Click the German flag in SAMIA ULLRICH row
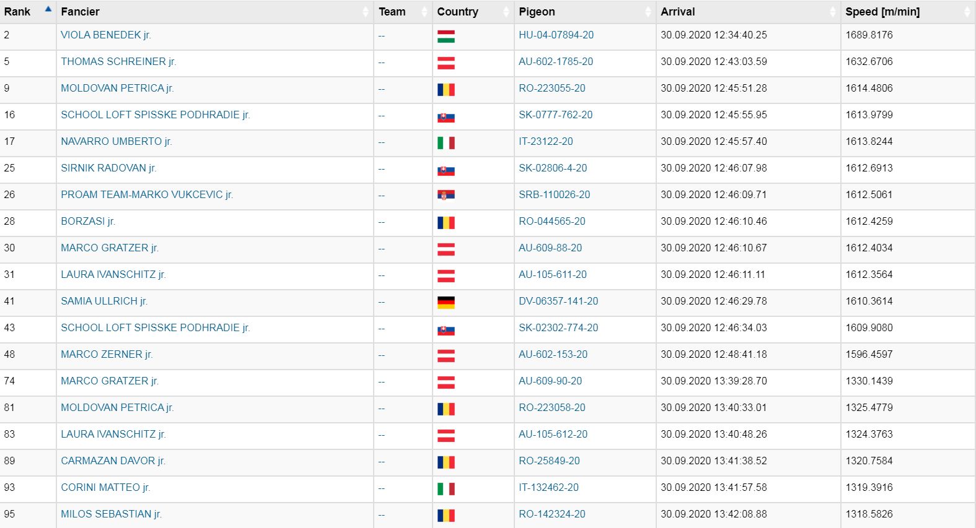The width and height of the screenshot is (976, 528). (446, 303)
